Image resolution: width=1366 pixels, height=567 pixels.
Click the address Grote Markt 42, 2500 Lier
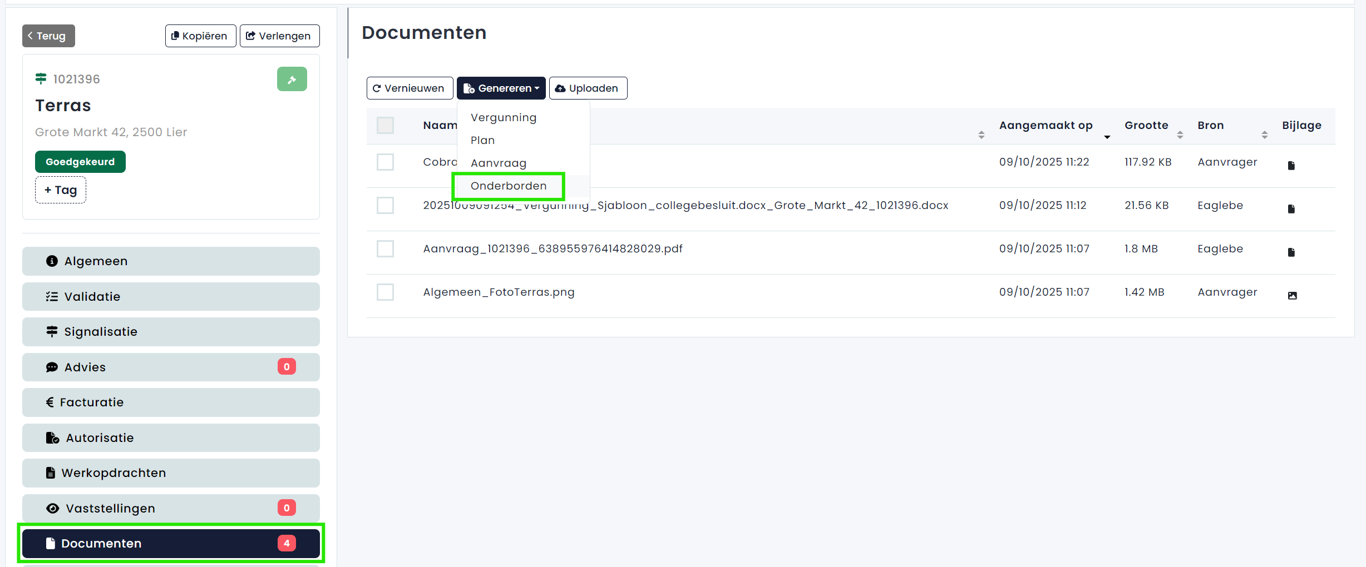pyautogui.click(x=111, y=132)
